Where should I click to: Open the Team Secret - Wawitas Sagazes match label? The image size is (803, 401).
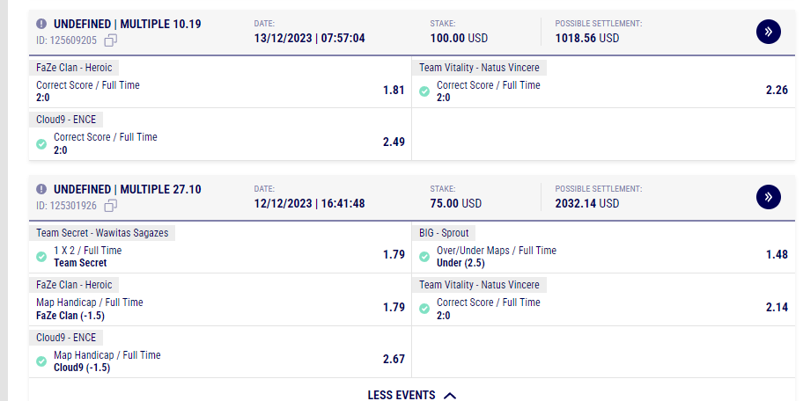[102, 233]
